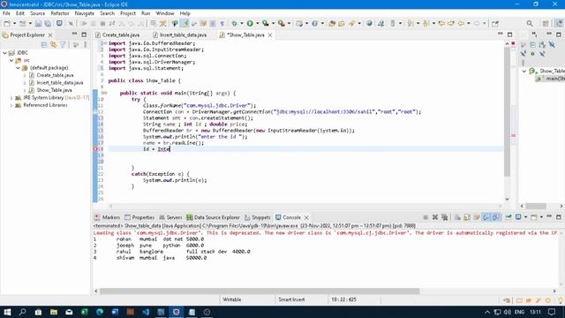Screen dimensions: 565x318
Task: Toggle Link with Editor in Project Explorer
Action: coord(53,45)
